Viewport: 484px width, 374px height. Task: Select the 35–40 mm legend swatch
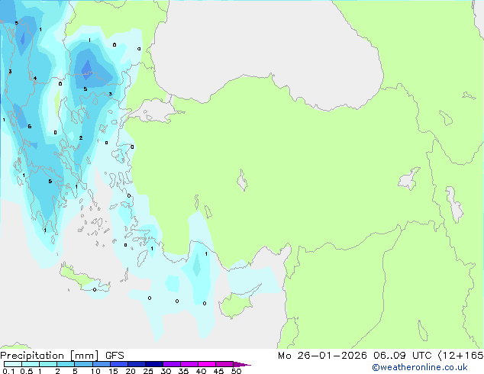[x=189, y=364]
